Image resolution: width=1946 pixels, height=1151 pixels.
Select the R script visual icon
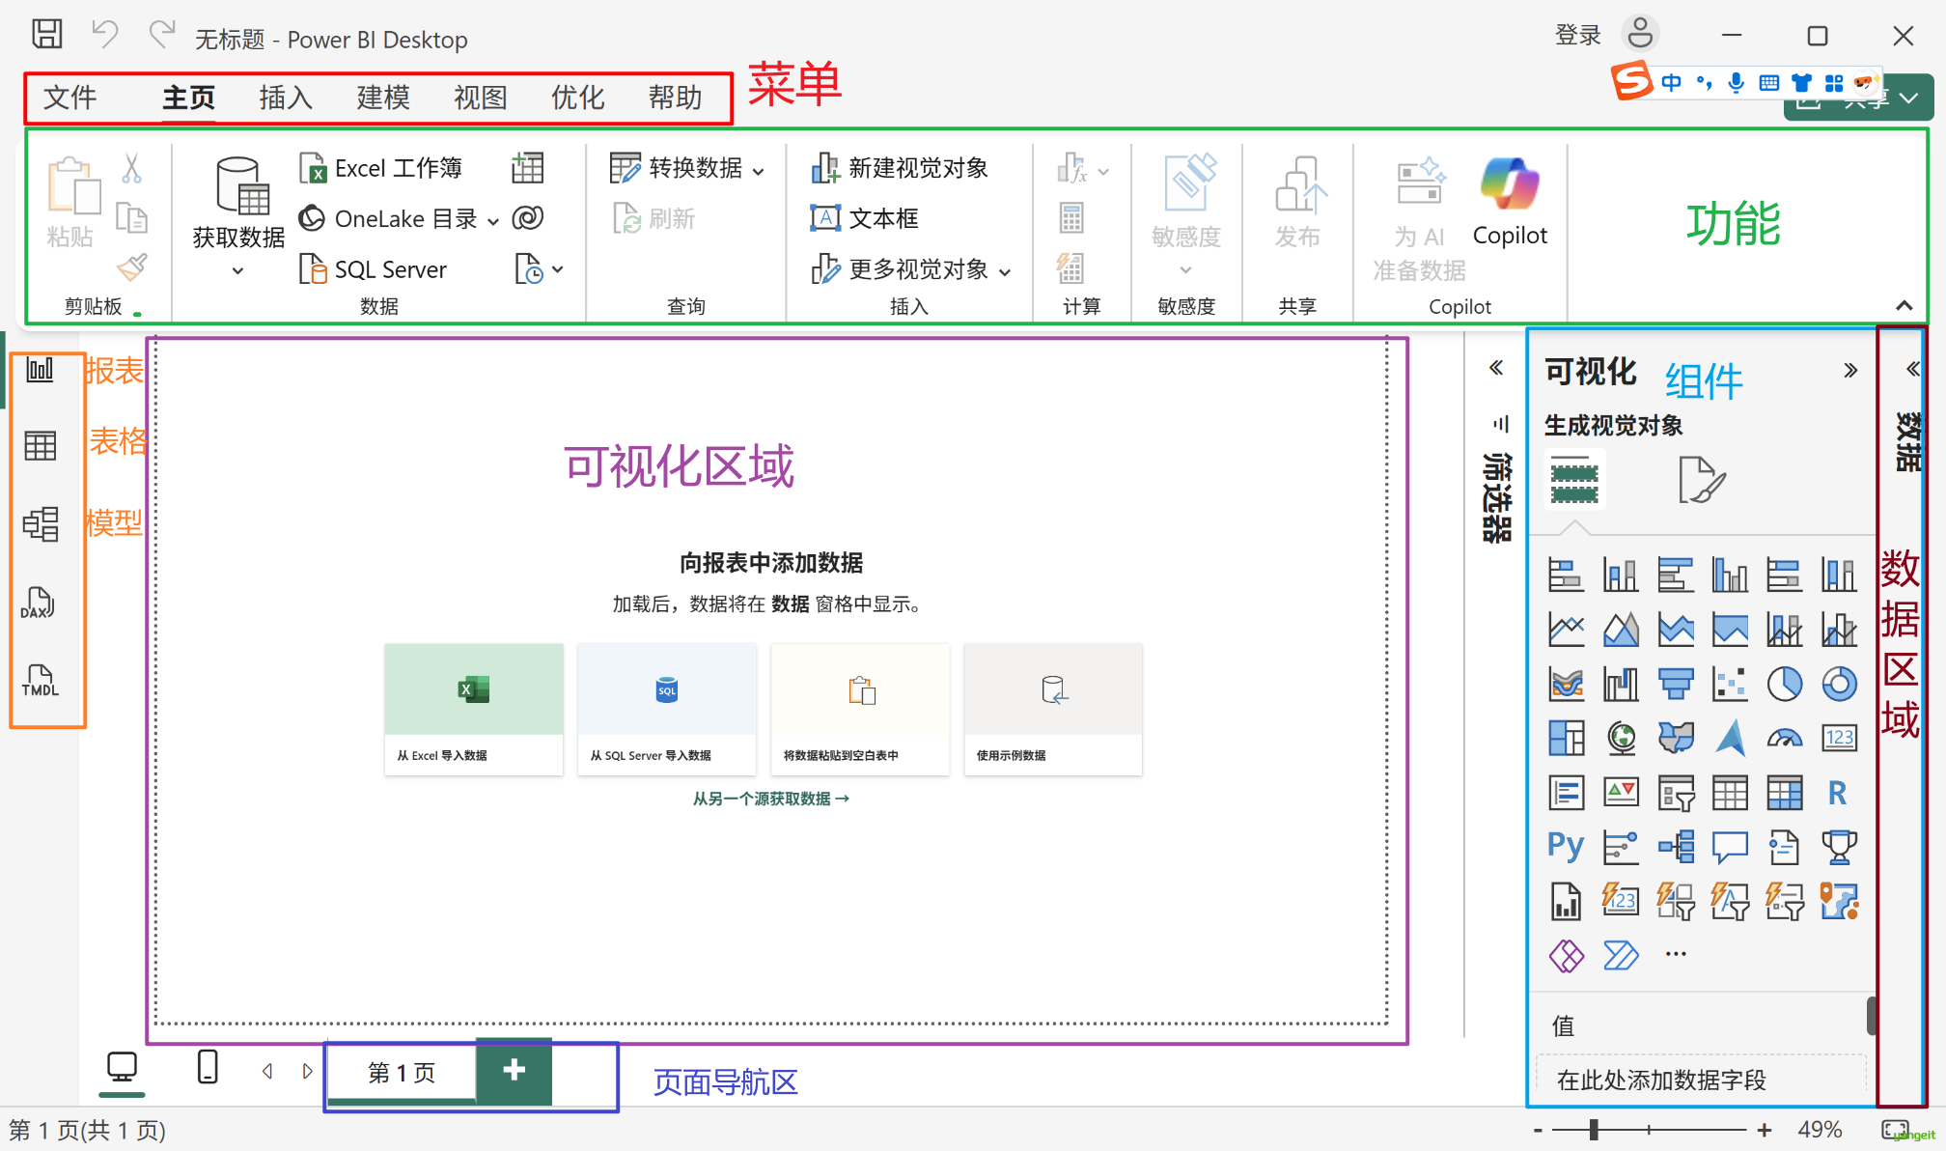click(x=1837, y=794)
